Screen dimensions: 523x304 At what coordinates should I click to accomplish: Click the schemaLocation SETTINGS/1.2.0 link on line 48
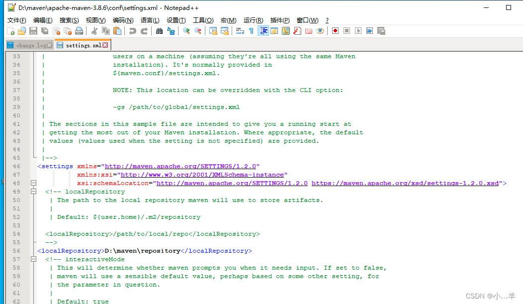pyautogui.click(x=232, y=183)
